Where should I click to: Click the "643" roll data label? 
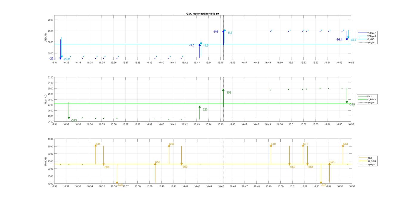345,144
